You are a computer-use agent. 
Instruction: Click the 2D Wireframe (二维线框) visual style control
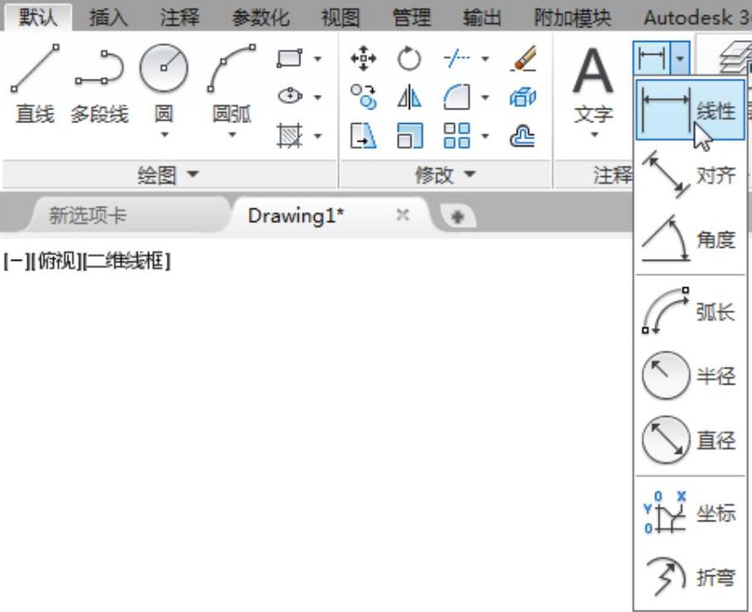[x=127, y=262]
